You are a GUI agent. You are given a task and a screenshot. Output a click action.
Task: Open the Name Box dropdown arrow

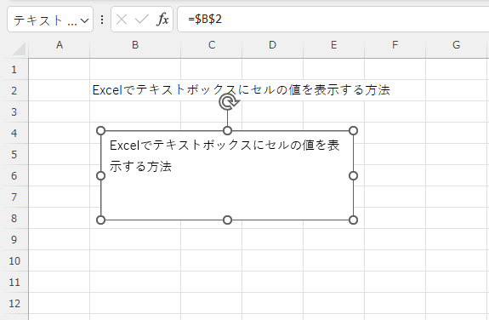tap(84, 20)
